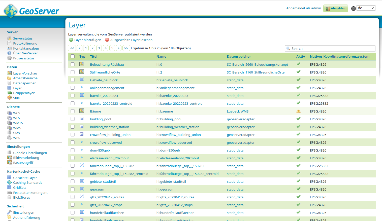This screenshot has height=221, width=382.
Task: Click the Gecachte Layer cache icon
Action: click(9, 177)
